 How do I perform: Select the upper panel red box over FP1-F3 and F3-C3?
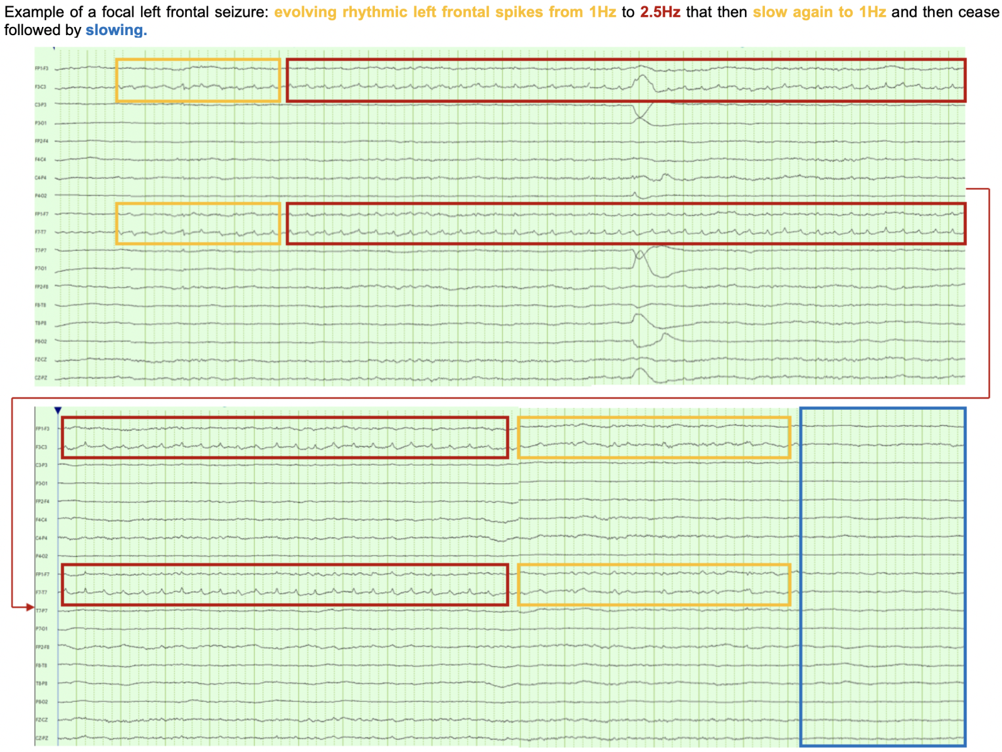[x=626, y=80]
